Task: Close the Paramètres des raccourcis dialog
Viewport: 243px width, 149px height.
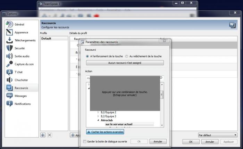Action: (165, 41)
